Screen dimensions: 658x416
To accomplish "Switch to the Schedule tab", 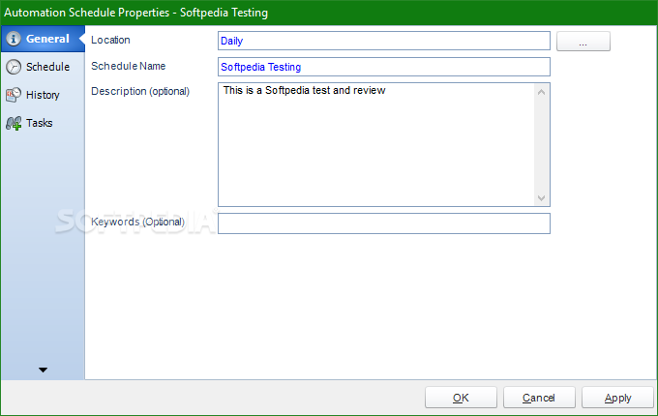I will click(43, 67).
